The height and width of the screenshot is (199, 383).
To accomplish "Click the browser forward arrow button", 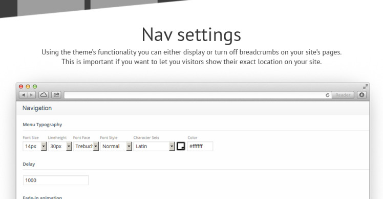I will pos(32,95).
